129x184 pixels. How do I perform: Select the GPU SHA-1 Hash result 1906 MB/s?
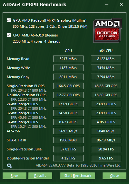coord(68,140)
